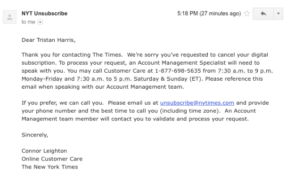This screenshot has width=287, height=175.
Task: Click the "Account Management Specialist" phrase
Action: [182, 63]
